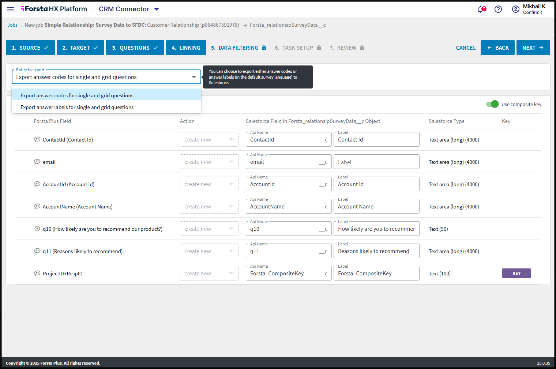556x369 pixels.
Task: Select Export answer codes option
Action: coord(106,95)
